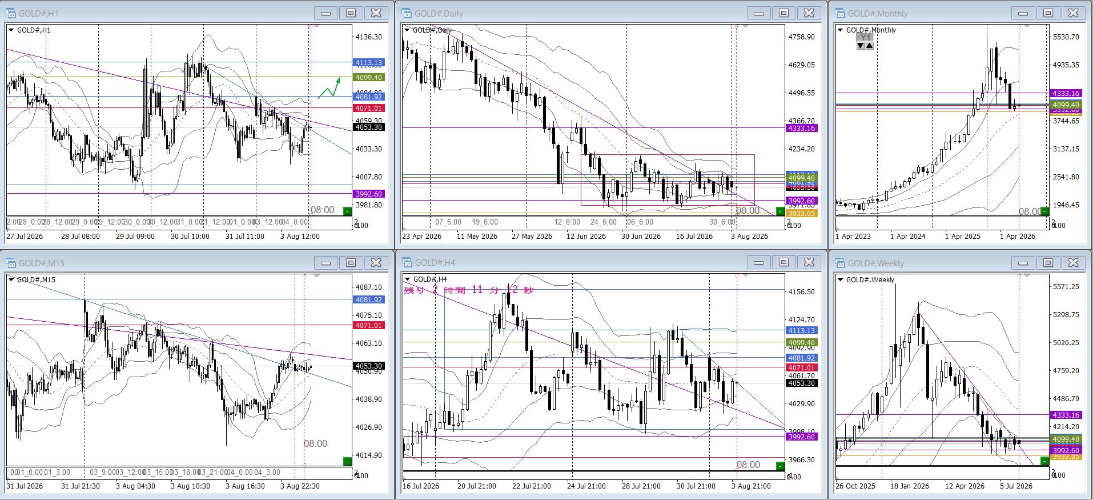Click the 4333.16 price label in Monthly chart
The height and width of the screenshot is (500, 1093).
coord(1066,93)
